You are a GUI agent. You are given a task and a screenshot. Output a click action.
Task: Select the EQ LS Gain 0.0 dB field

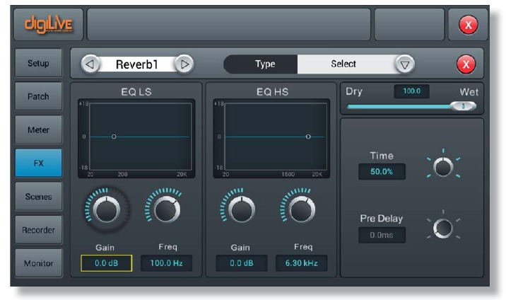(x=106, y=263)
